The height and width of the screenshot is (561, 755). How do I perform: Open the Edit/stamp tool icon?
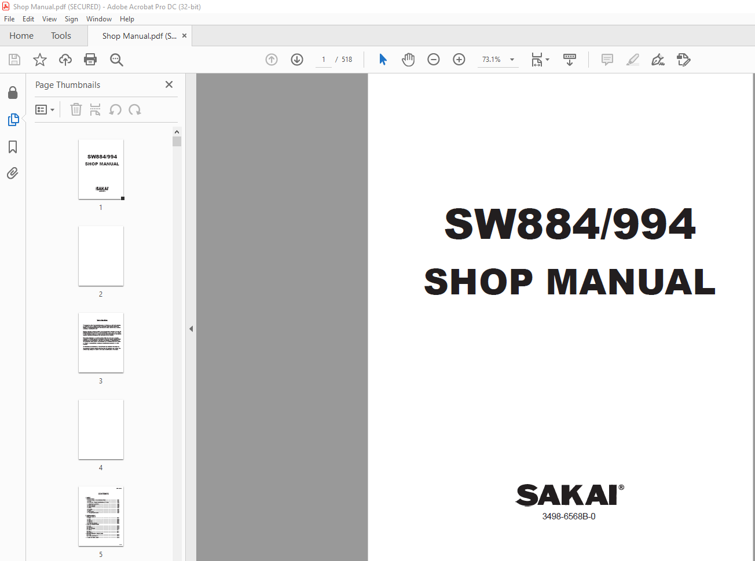point(684,60)
